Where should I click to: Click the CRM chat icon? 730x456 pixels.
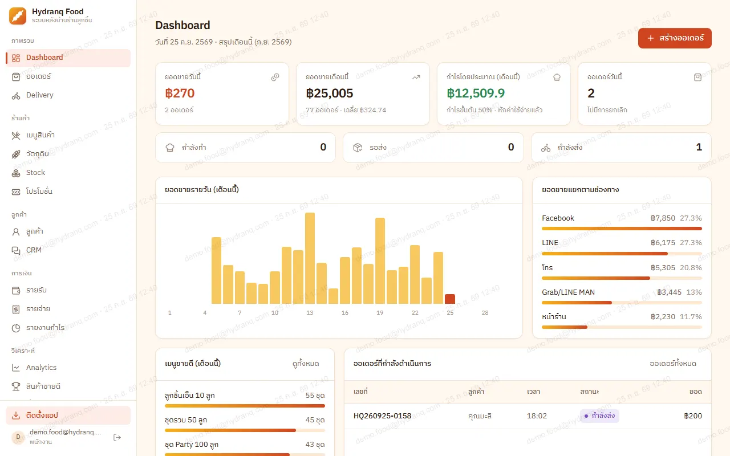[x=16, y=250]
